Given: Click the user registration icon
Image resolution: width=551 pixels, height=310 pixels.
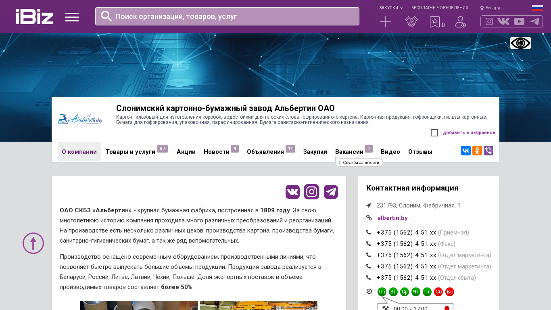Looking at the screenshot, I should coord(461,22).
